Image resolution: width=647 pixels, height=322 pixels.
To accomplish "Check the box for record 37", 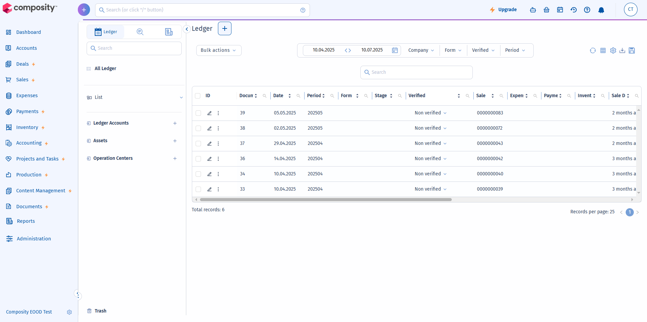I will point(198,144).
